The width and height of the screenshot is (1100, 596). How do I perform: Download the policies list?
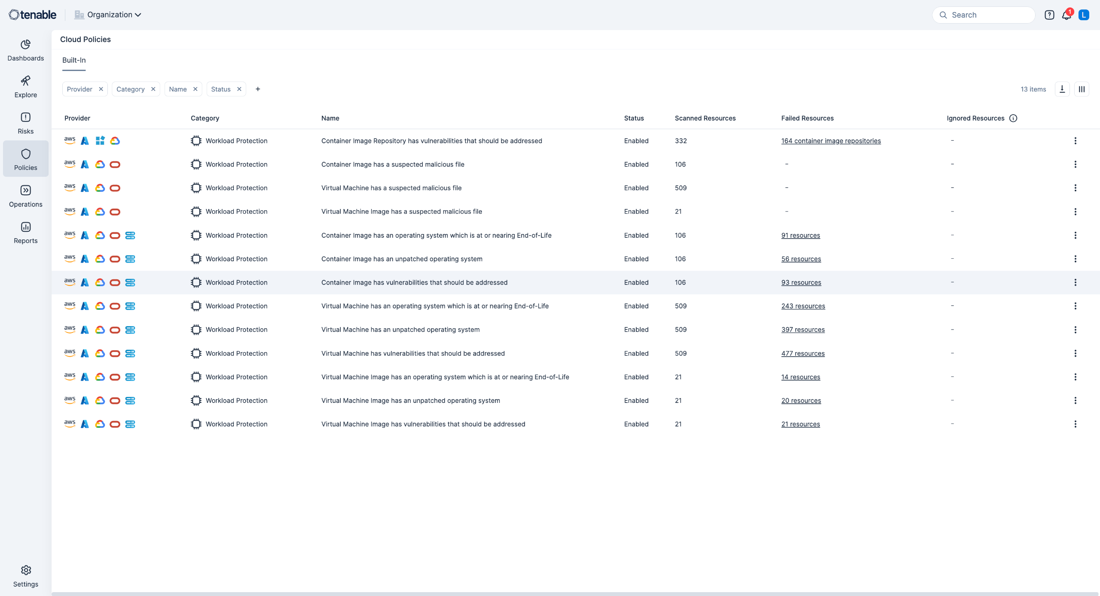[1062, 89]
